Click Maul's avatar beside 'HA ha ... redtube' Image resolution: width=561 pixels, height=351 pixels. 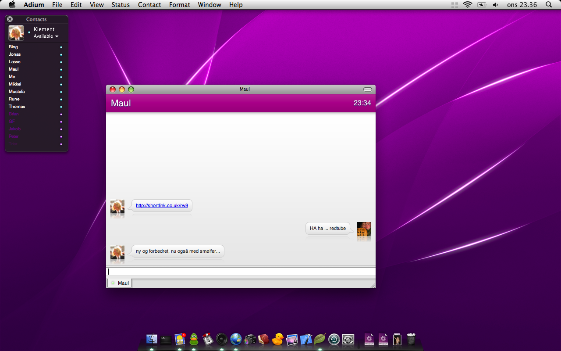pyautogui.click(x=364, y=229)
